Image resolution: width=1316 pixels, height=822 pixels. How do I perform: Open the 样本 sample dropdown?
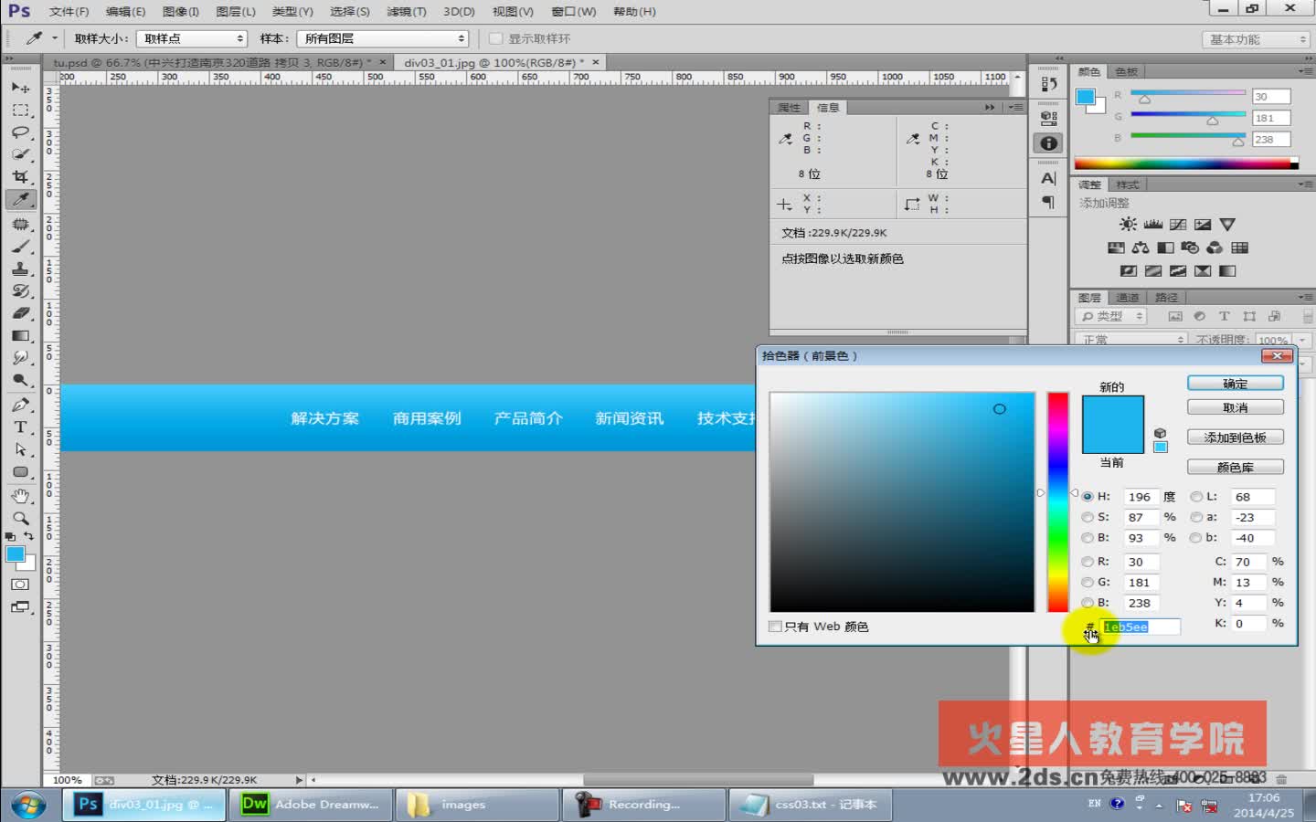point(383,38)
